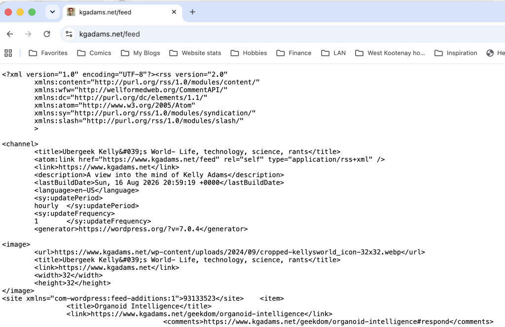Click the xmlns:dc namespace line
505x327 pixels.
[x=121, y=98]
